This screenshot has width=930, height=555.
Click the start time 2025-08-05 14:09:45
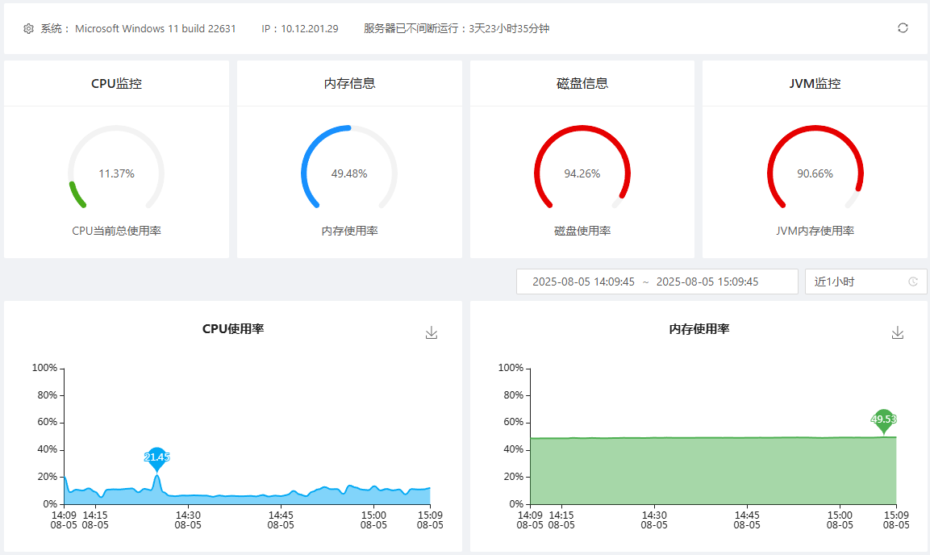coord(583,282)
